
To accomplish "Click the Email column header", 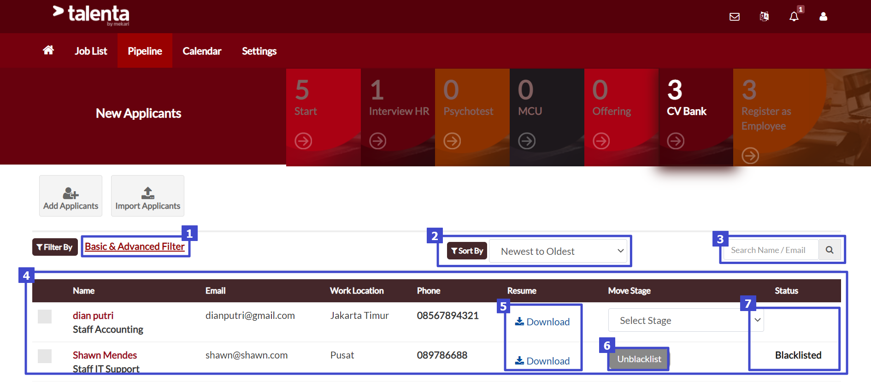I will [x=215, y=291].
